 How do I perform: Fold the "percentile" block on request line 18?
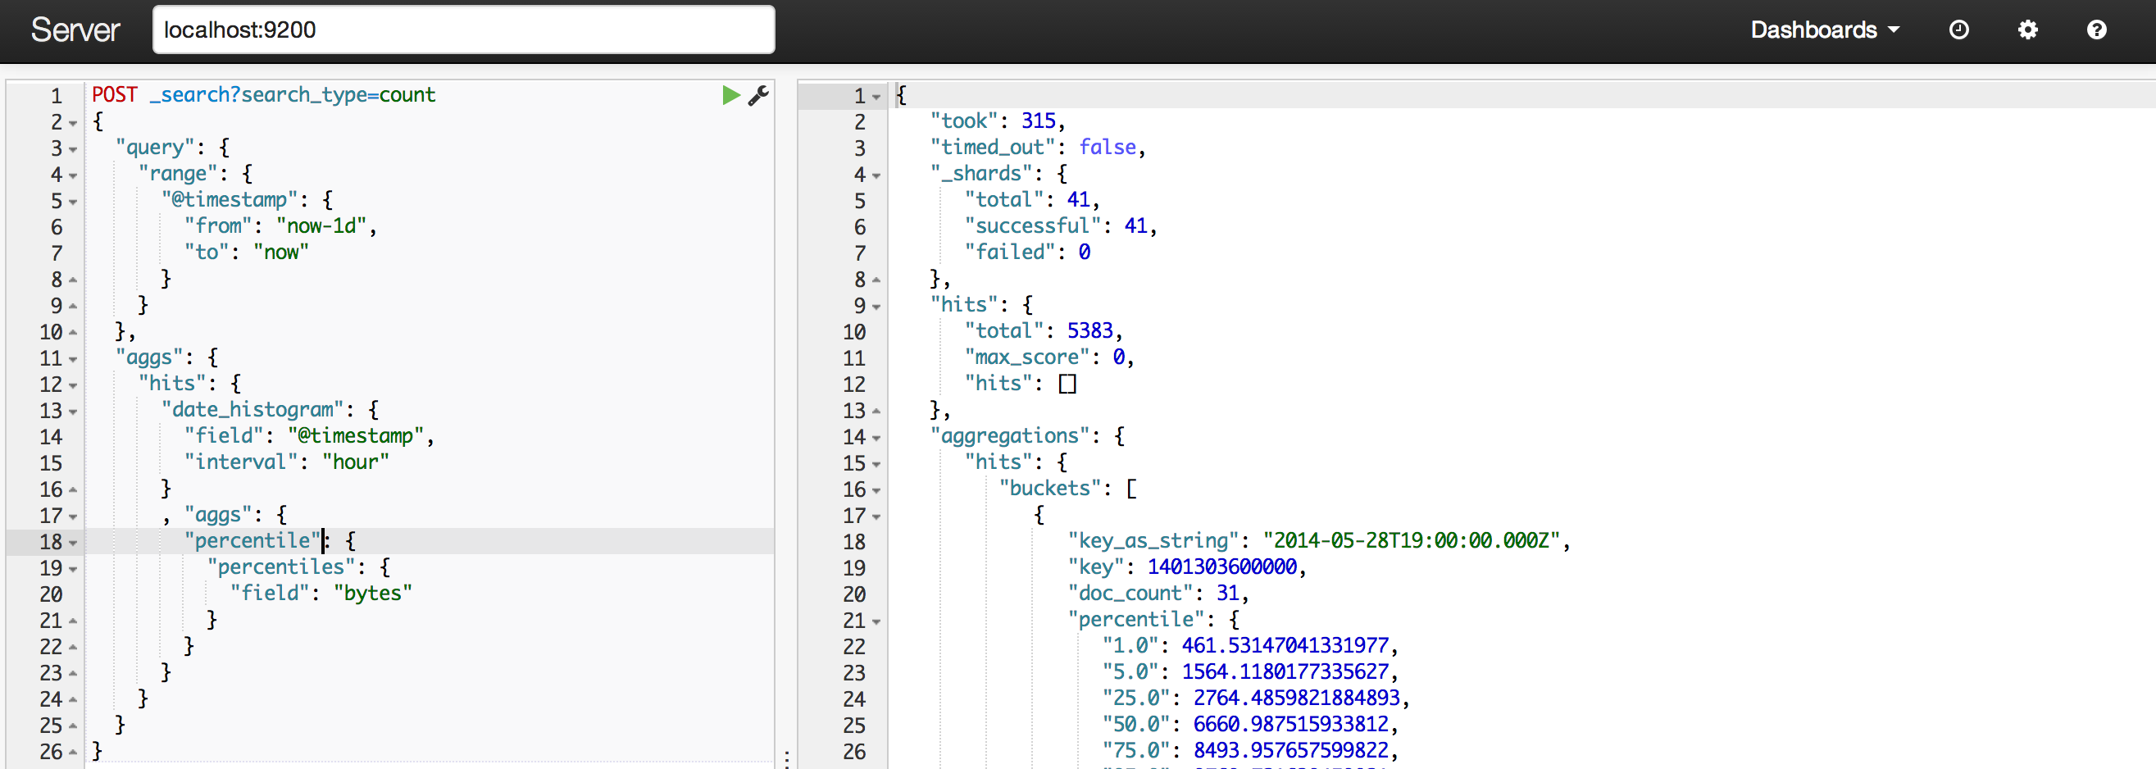tap(73, 543)
